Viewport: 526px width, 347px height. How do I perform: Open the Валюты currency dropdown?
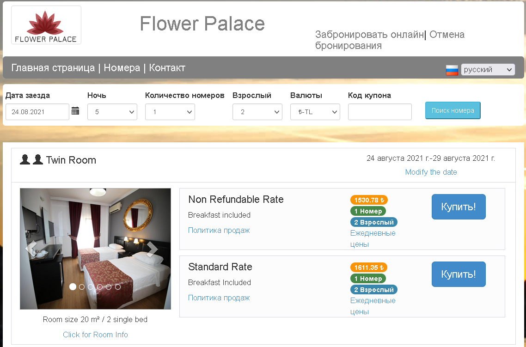(x=315, y=112)
